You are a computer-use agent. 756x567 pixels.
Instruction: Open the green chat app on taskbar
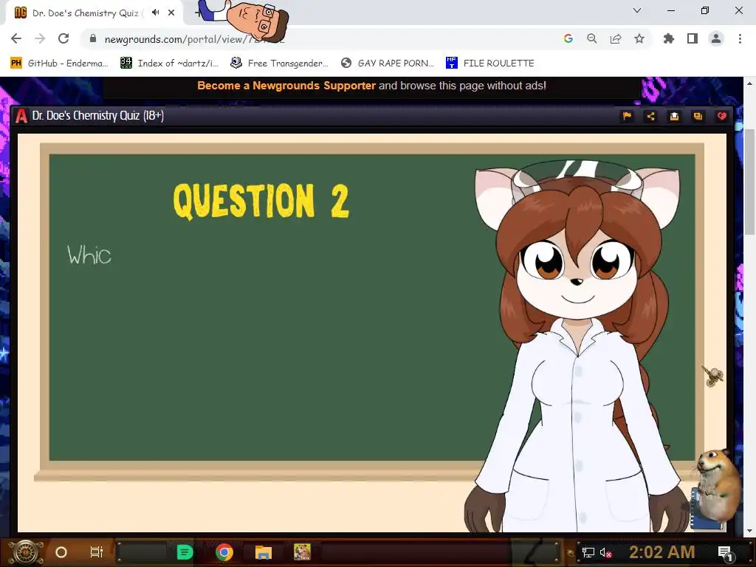(x=185, y=552)
